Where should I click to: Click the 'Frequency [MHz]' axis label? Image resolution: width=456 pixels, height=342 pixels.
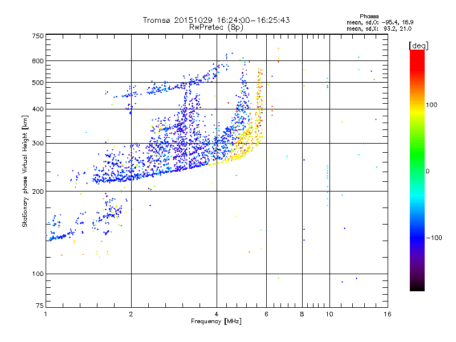tap(216, 321)
